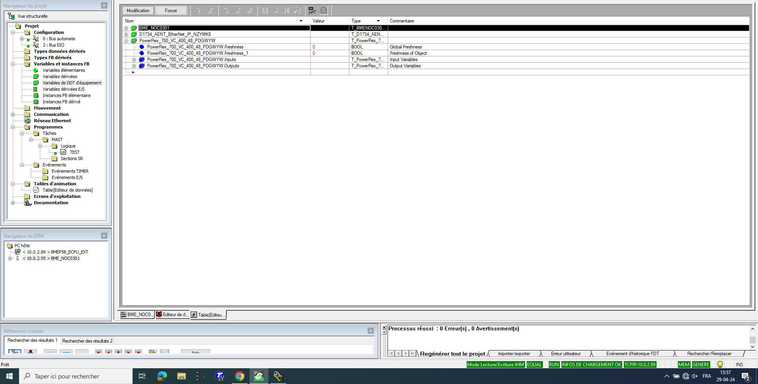Open the Importer/exporter output tab
Image resolution: width=758 pixels, height=384 pixels.
coord(514,354)
